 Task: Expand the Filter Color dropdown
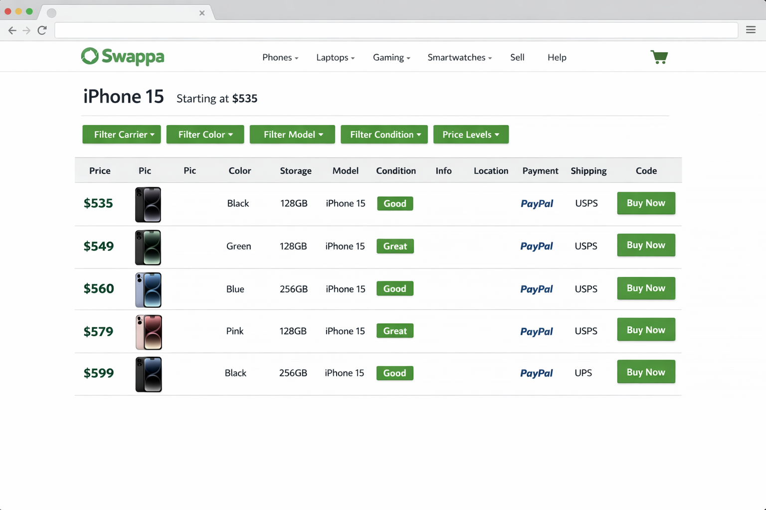(x=205, y=134)
